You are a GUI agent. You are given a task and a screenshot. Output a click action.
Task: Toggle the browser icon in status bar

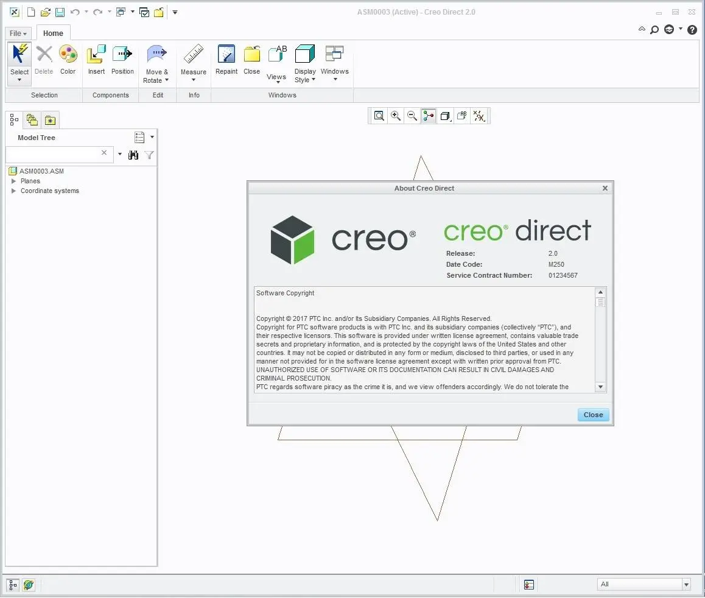coord(29,585)
